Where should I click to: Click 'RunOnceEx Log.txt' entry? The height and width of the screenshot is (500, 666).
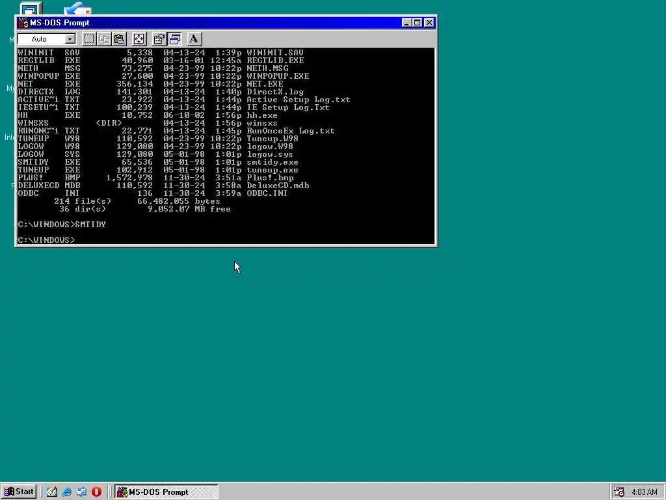click(291, 130)
